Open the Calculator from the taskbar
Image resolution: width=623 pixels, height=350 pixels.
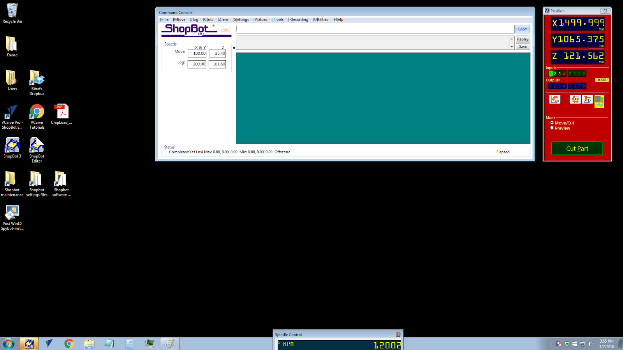tap(129, 344)
